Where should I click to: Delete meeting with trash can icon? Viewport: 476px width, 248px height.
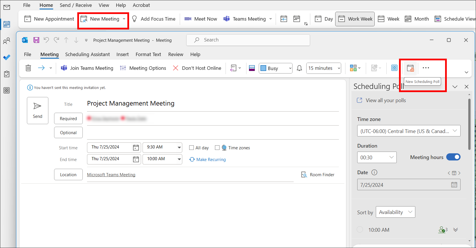pos(28,68)
